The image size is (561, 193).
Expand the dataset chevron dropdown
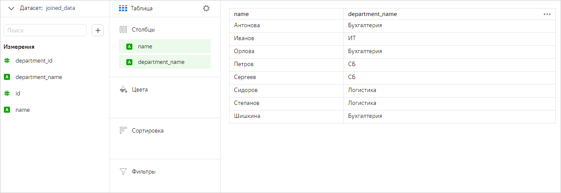pyautogui.click(x=11, y=8)
